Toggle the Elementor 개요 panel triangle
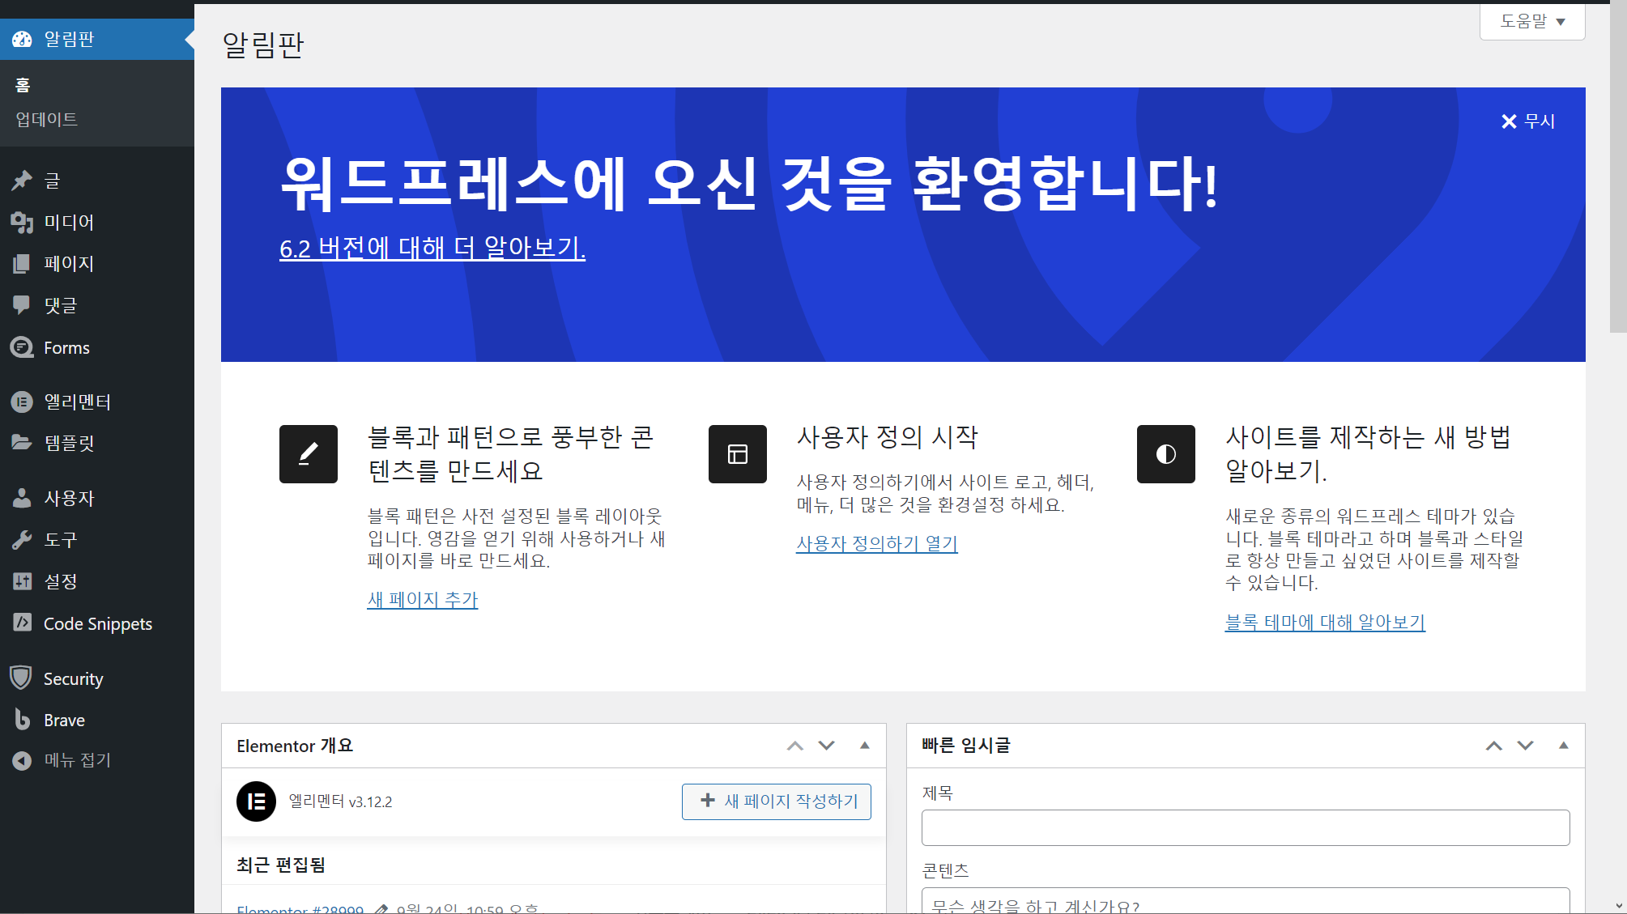The image size is (1627, 914). point(864,746)
